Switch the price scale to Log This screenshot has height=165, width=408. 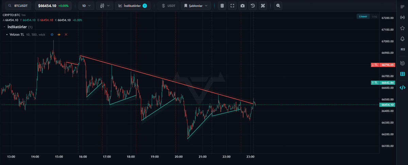tap(374, 16)
